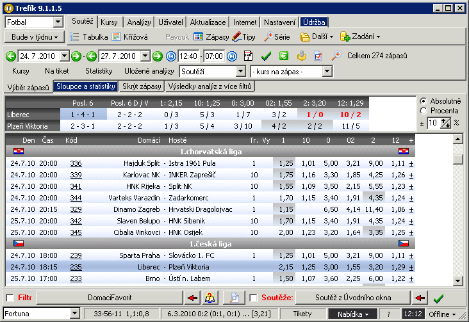This screenshot has width=469, height=322.
Task: Switch to the Uživatel tab
Action: (x=170, y=22)
